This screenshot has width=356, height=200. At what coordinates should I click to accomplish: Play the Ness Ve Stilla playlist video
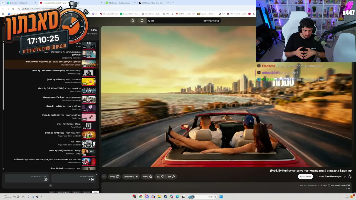point(88,91)
